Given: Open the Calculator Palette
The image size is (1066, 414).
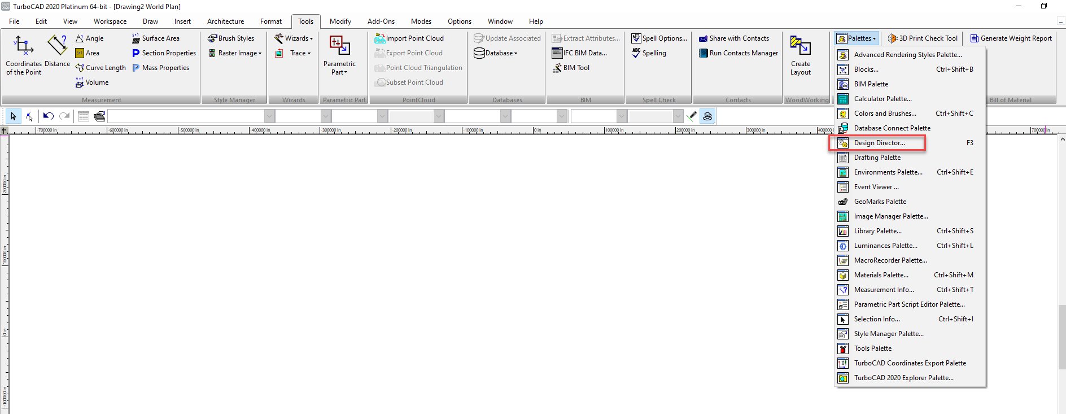Looking at the screenshot, I should [910, 99].
